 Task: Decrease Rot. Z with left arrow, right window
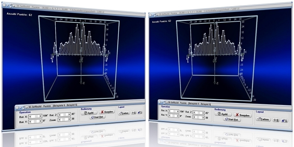(194, 112)
